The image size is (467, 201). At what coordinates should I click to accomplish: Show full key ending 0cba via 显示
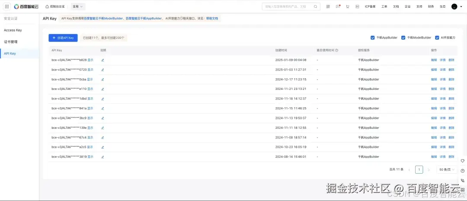point(90,80)
